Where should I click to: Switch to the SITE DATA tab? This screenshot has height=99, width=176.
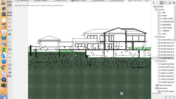(x=117, y=1)
